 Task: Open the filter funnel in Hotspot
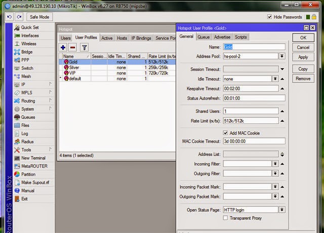[85, 48]
